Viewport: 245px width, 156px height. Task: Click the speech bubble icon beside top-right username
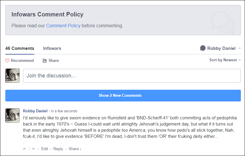[x=203, y=48]
